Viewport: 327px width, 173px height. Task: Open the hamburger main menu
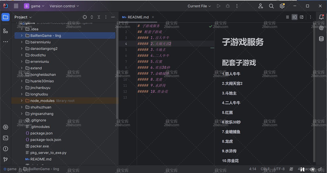[x=16, y=6]
